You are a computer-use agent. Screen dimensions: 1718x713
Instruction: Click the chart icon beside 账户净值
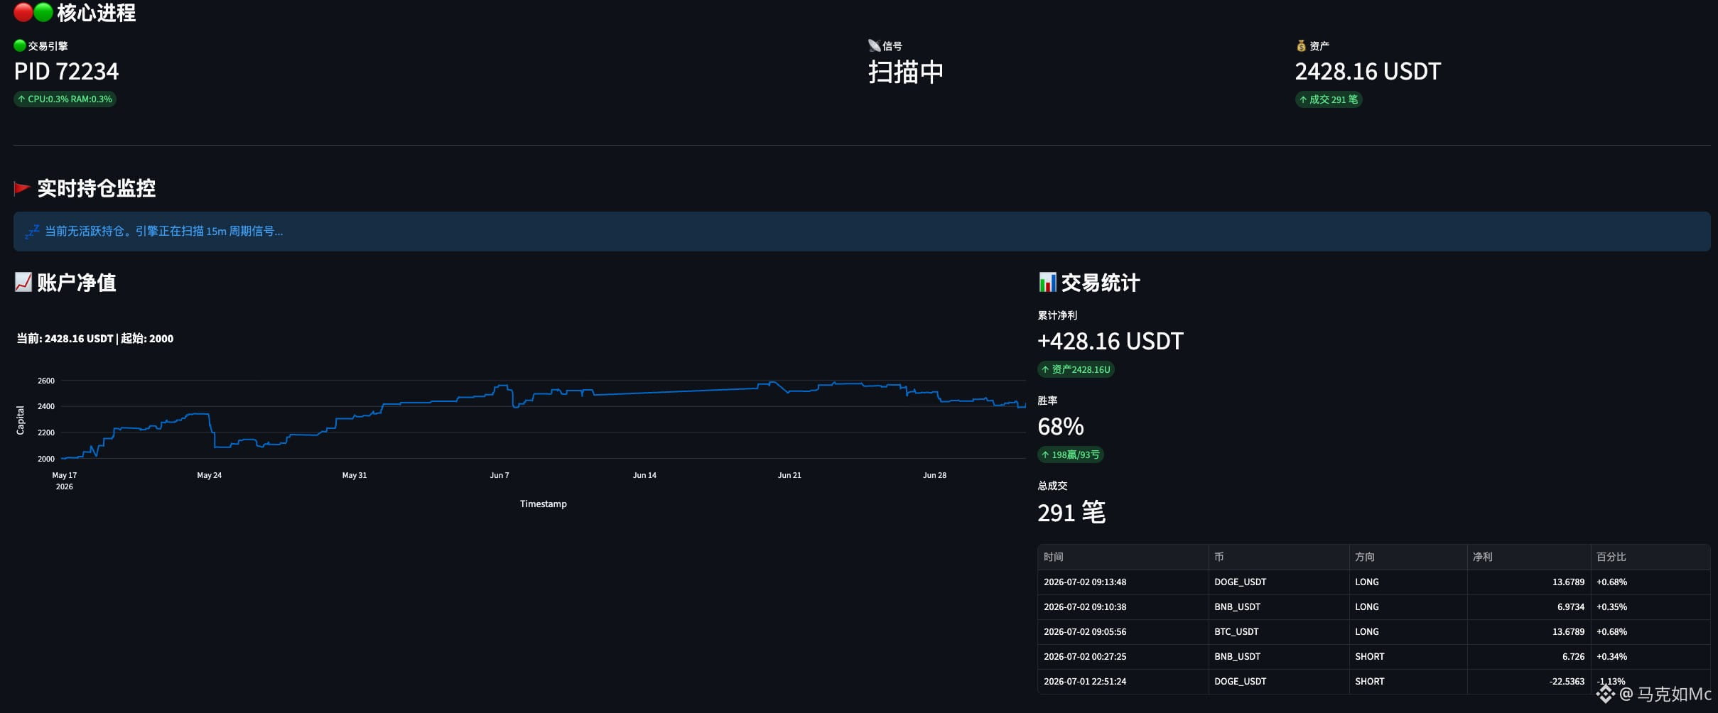click(x=23, y=282)
